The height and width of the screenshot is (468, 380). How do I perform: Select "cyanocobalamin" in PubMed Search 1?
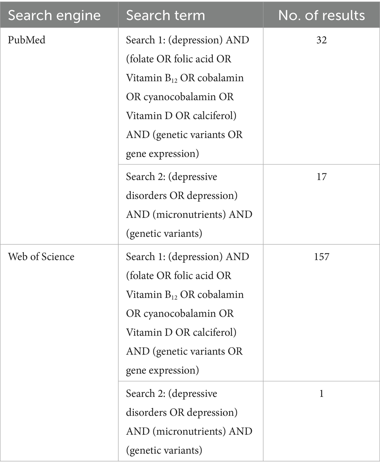pos(180,97)
